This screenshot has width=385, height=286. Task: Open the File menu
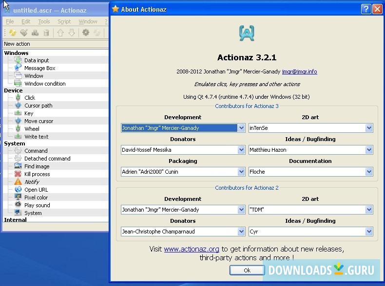coord(10,21)
